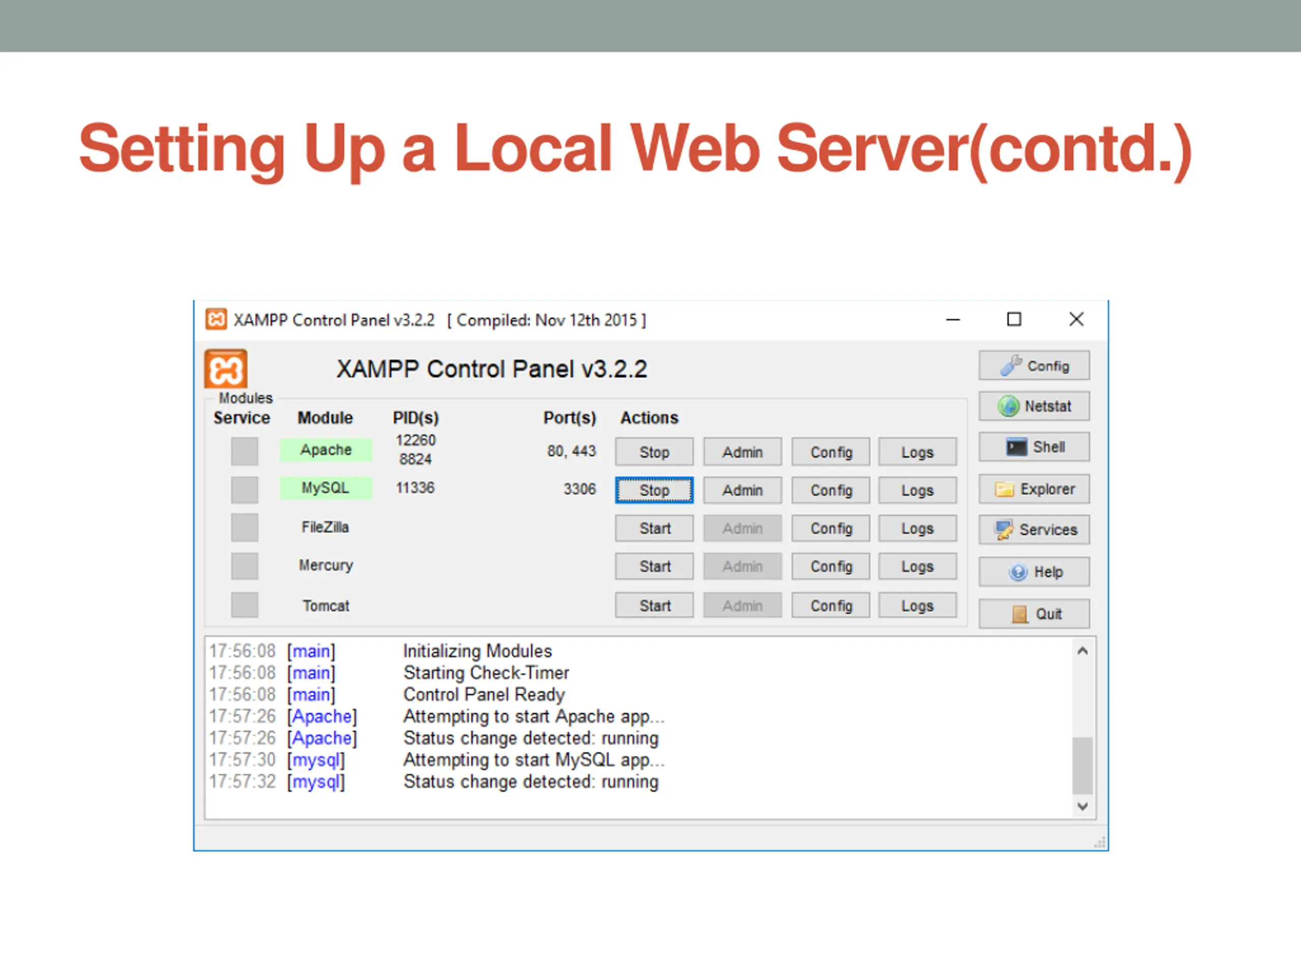1301x976 pixels.
Task: Open the Apache Config menu
Action: (x=830, y=452)
